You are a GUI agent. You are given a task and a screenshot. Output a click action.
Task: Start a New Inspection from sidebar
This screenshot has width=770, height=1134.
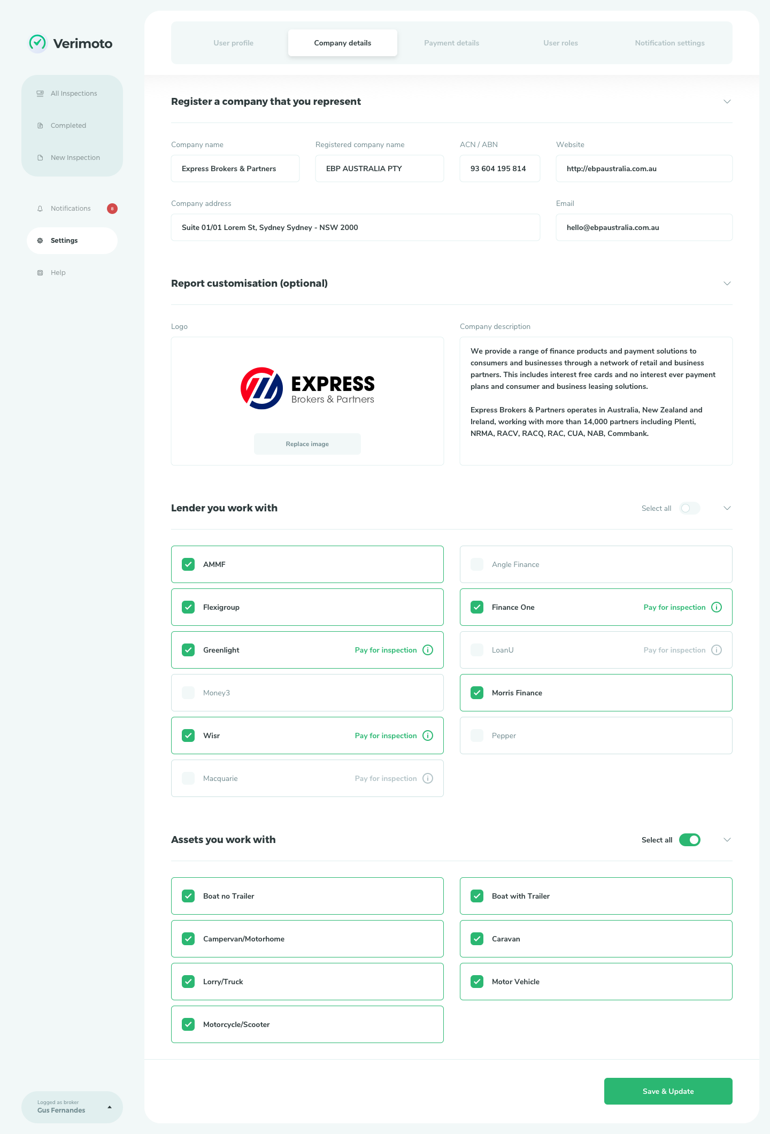(x=72, y=158)
